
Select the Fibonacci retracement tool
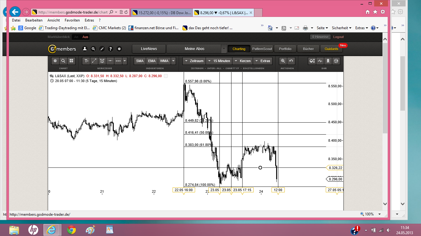coord(102,61)
